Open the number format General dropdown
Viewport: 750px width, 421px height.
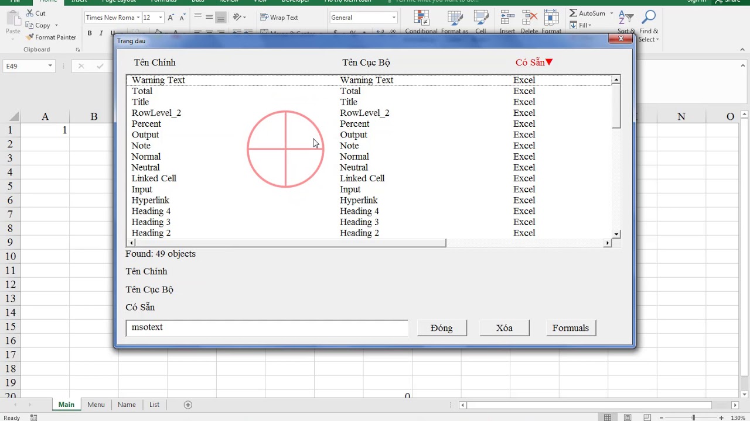coord(394,18)
